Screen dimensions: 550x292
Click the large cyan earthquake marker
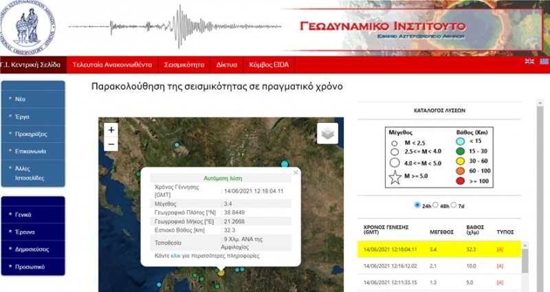click(x=285, y=164)
